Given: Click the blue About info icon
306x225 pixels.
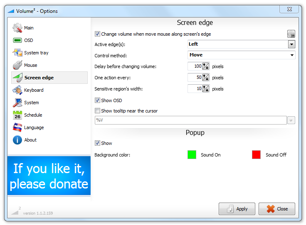Looking at the screenshot, I should click(17, 140).
